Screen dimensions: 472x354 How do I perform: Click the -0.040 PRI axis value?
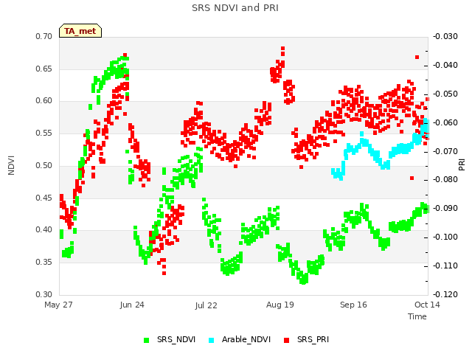point(445,66)
